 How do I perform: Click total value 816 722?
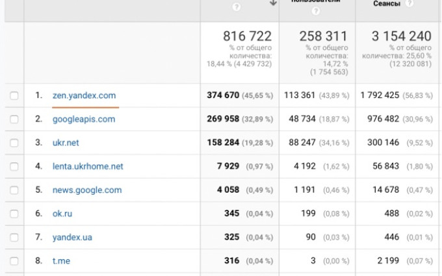(x=247, y=36)
